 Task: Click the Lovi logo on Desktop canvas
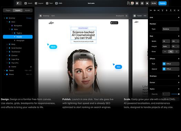51,23
